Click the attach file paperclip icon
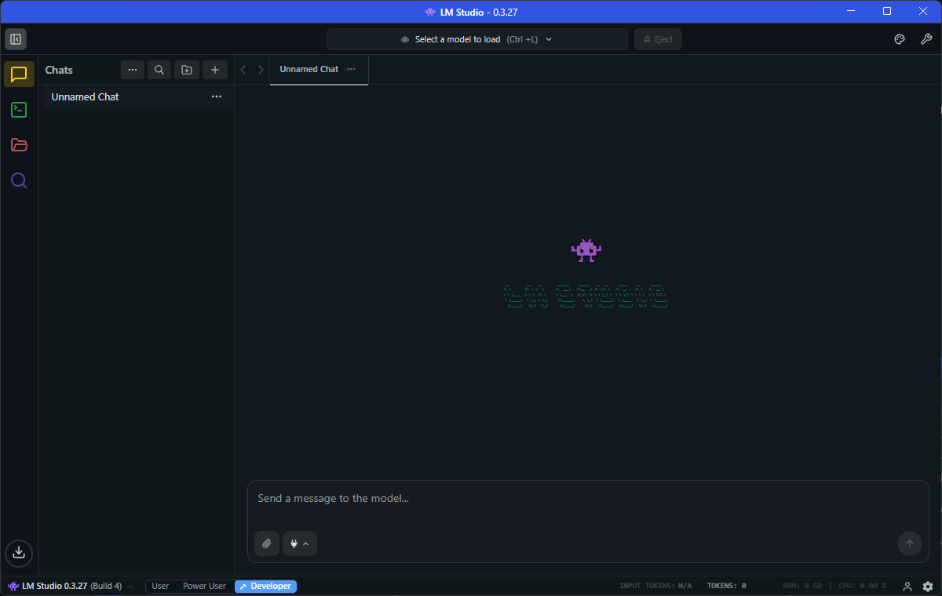This screenshot has width=942, height=596. point(267,543)
